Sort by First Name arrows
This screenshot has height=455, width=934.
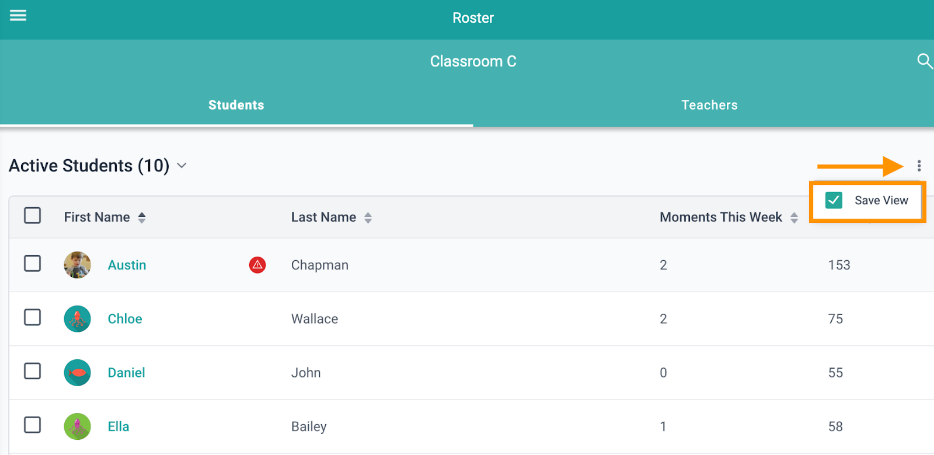tap(142, 218)
